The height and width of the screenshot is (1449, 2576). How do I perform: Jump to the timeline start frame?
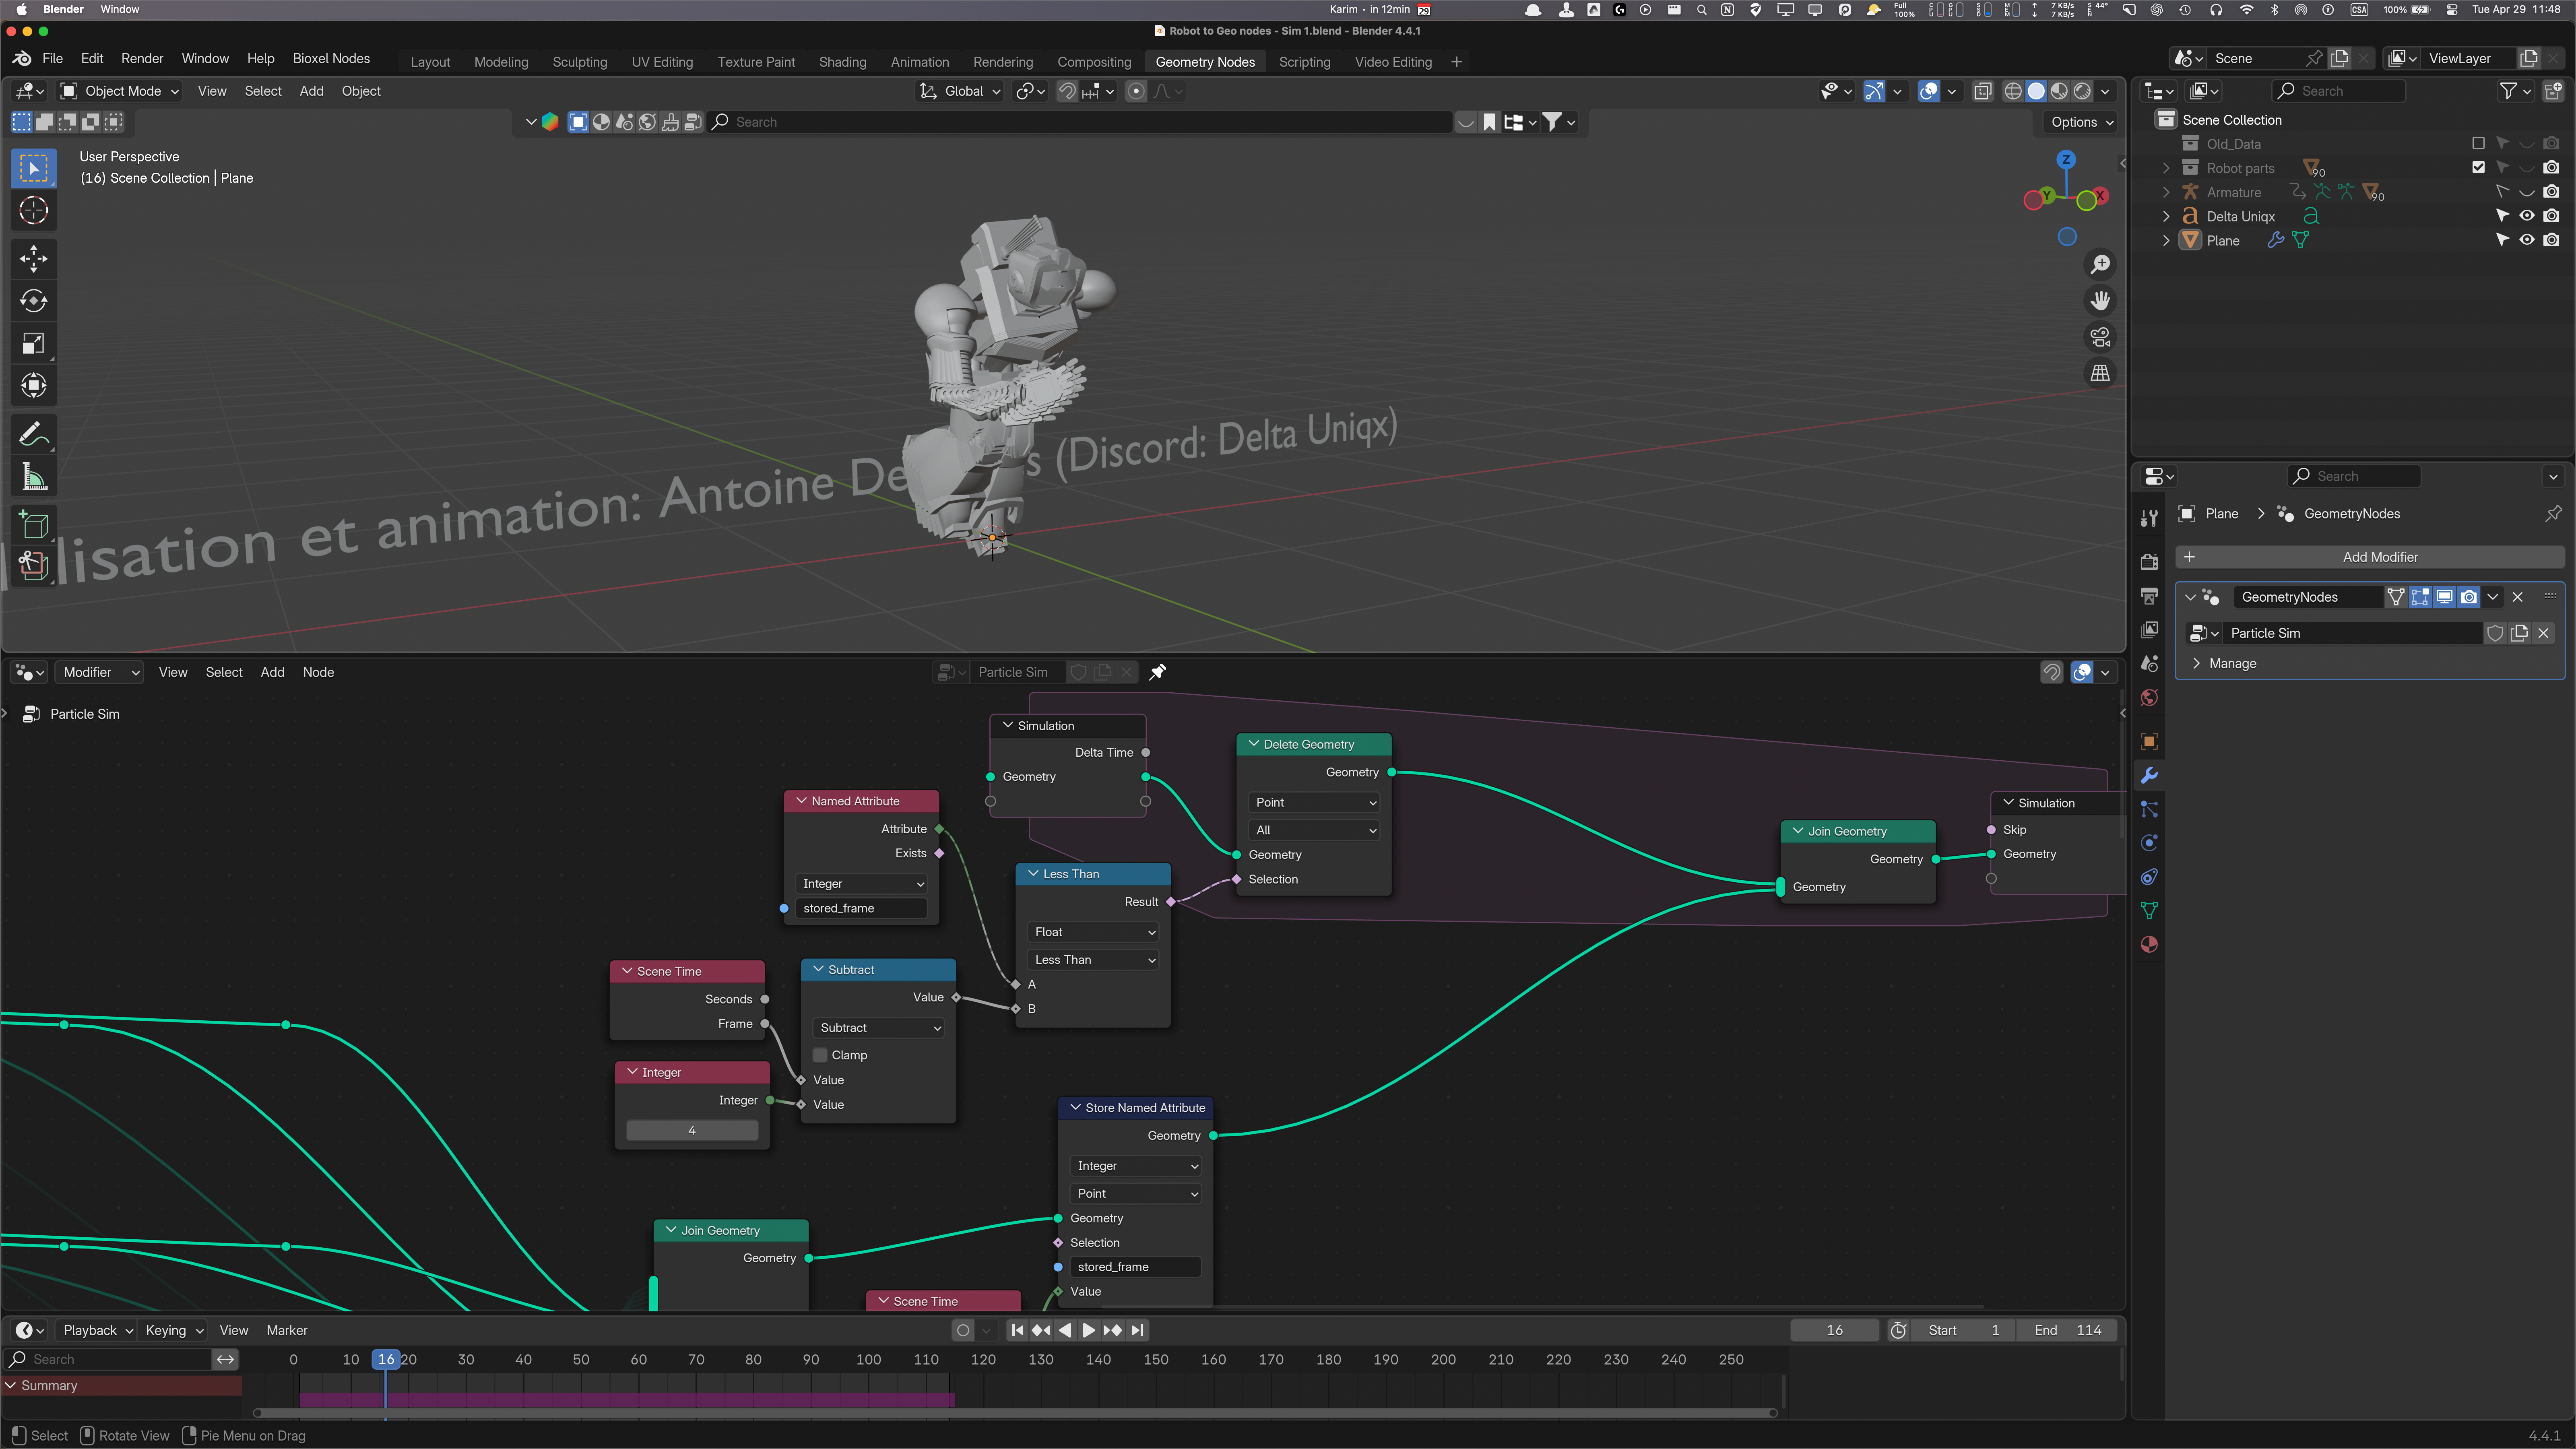pyautogui.click(x=1017, y=1330)
